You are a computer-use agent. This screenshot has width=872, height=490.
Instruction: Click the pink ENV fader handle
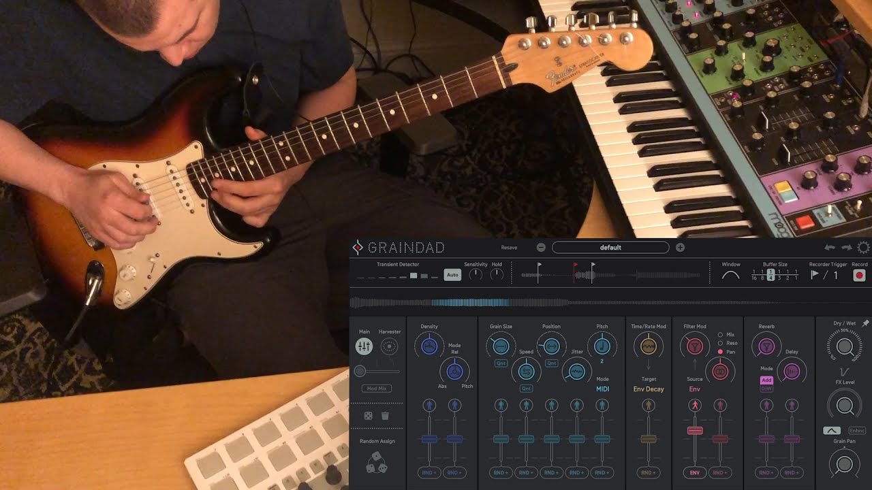click(694, 431)
